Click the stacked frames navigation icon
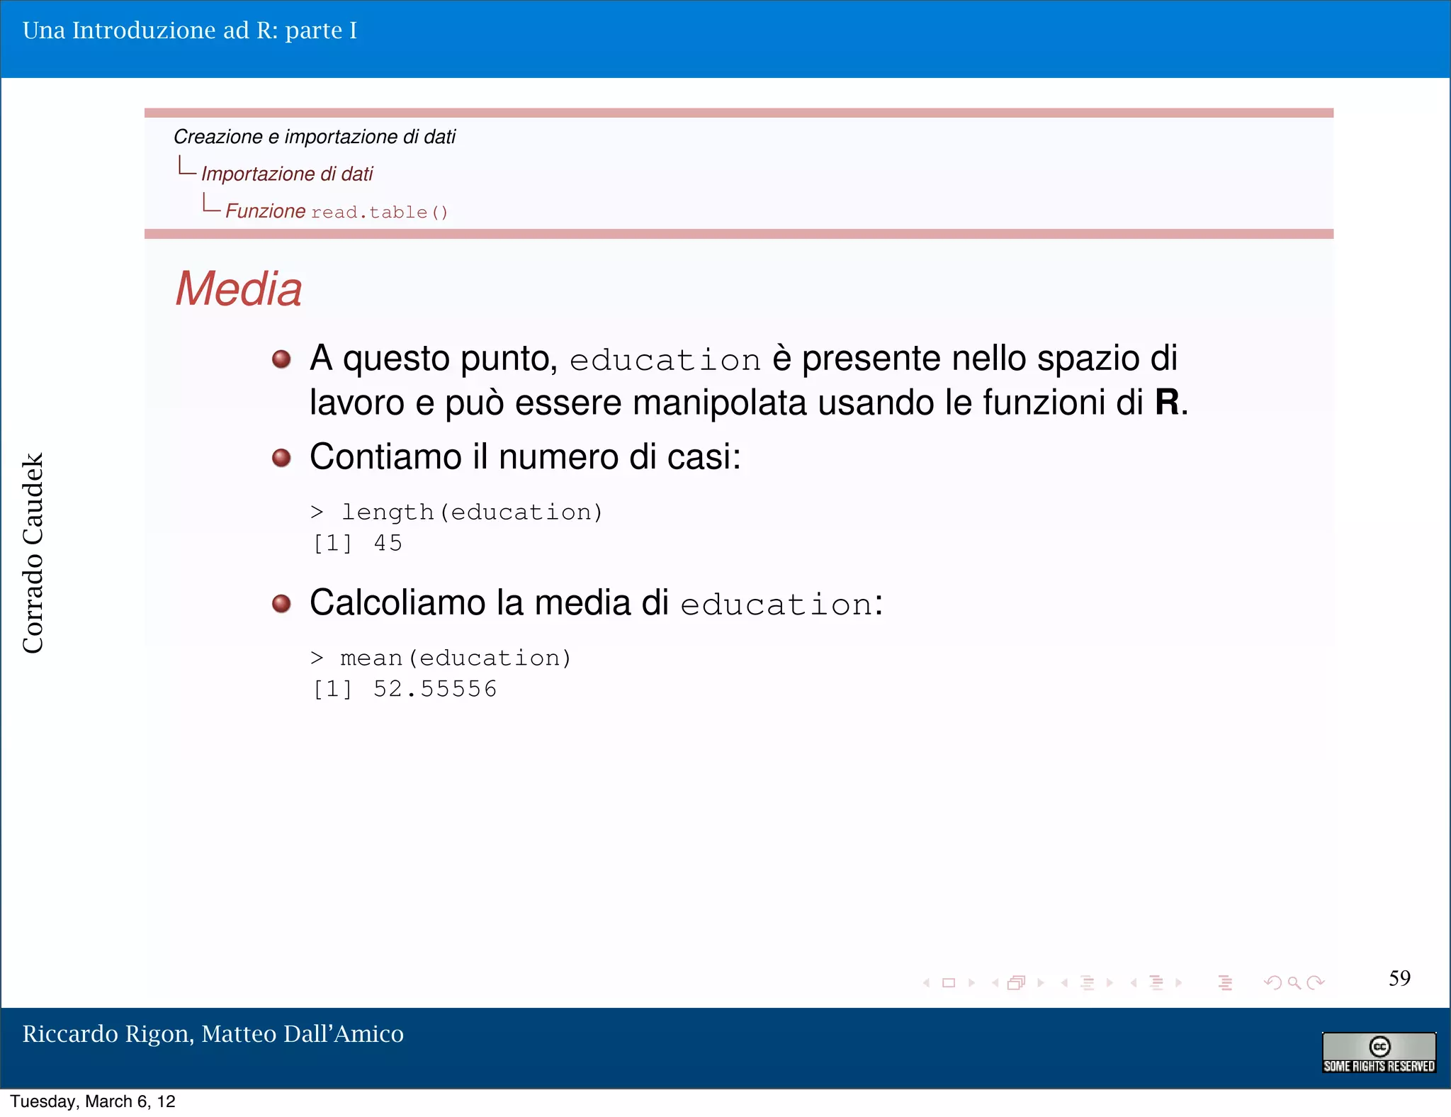The height and width of the screenshot is (1117, 1451). pyautogui.click(x=1017, y=982)
